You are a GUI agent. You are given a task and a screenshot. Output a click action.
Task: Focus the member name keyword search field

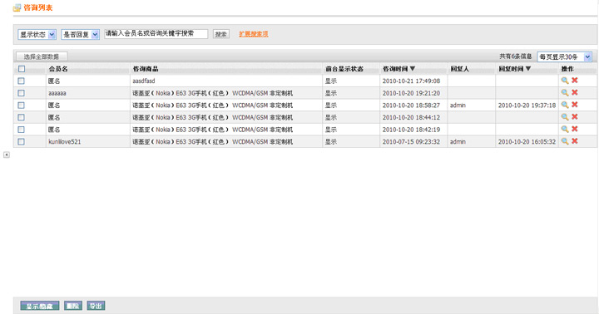156,33
